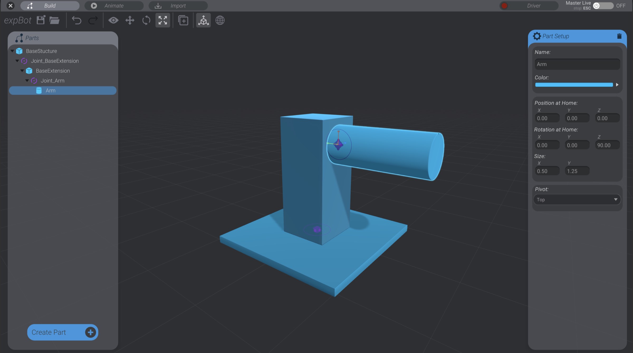Switch to the Animate tab
Image resolution: width=633 pixels, height=353 pixels.
pos(114,6)
